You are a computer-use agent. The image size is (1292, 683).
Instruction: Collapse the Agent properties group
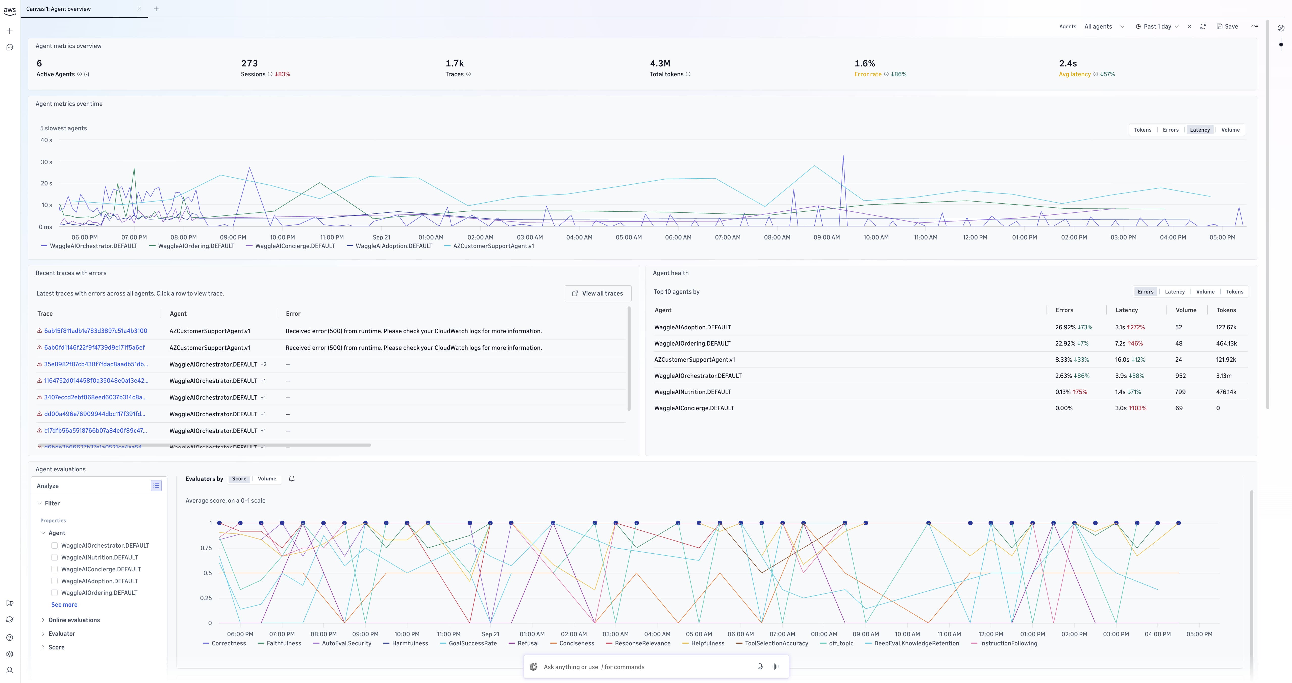coord(53,533)
